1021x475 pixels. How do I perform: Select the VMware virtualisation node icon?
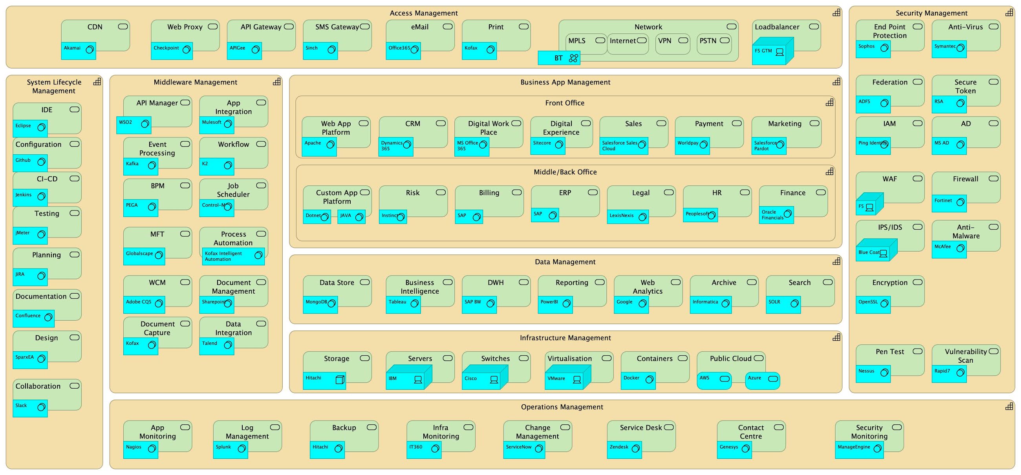point(578,379)
